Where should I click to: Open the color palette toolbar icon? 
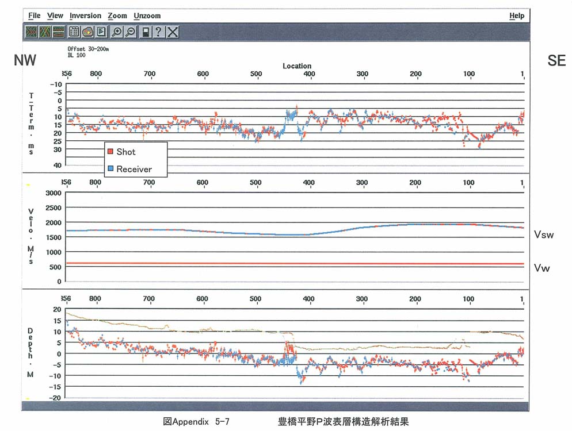(x=87, y=32)
